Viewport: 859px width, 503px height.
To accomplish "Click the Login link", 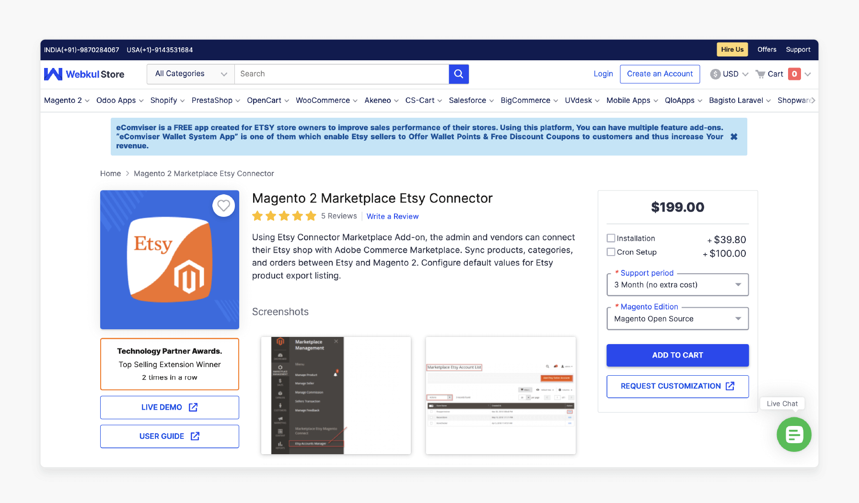I will 603,74.
